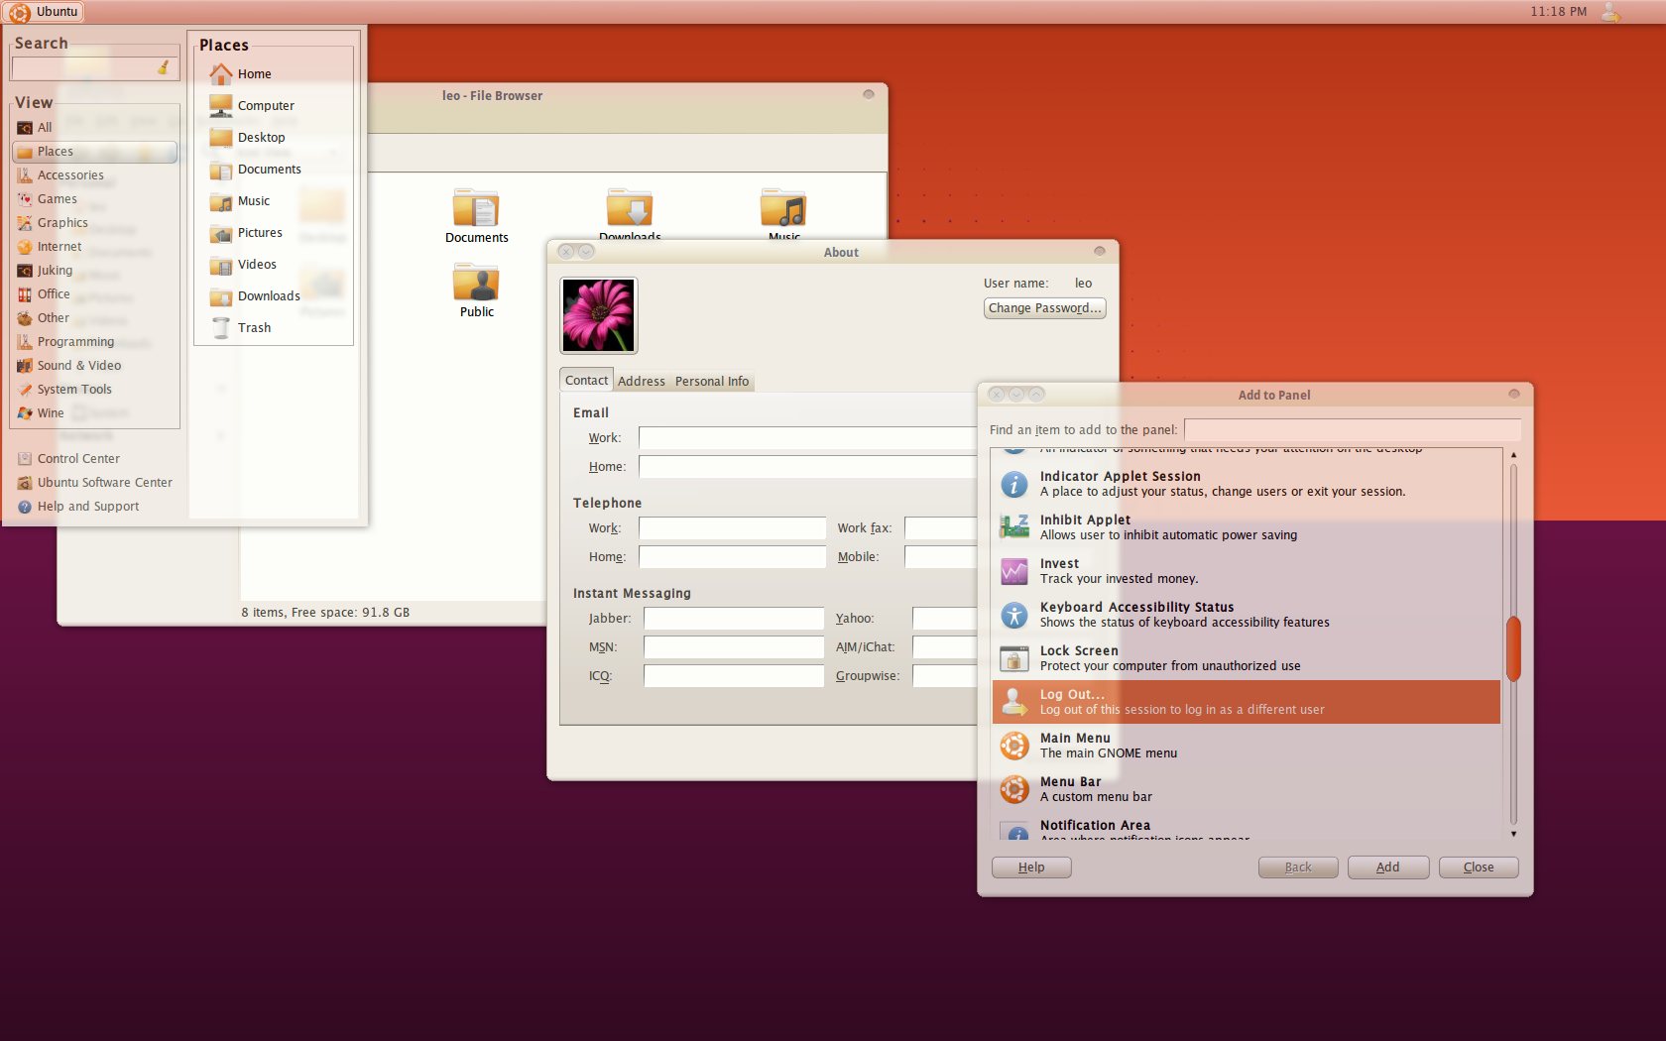This screenshot has height=1041, width=1666.
Task: Click Help button in Add to Panel
Action: click(1031, 867)
